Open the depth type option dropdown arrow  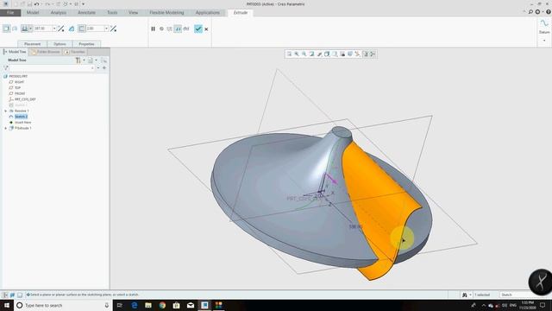click(x=31, y=29)
